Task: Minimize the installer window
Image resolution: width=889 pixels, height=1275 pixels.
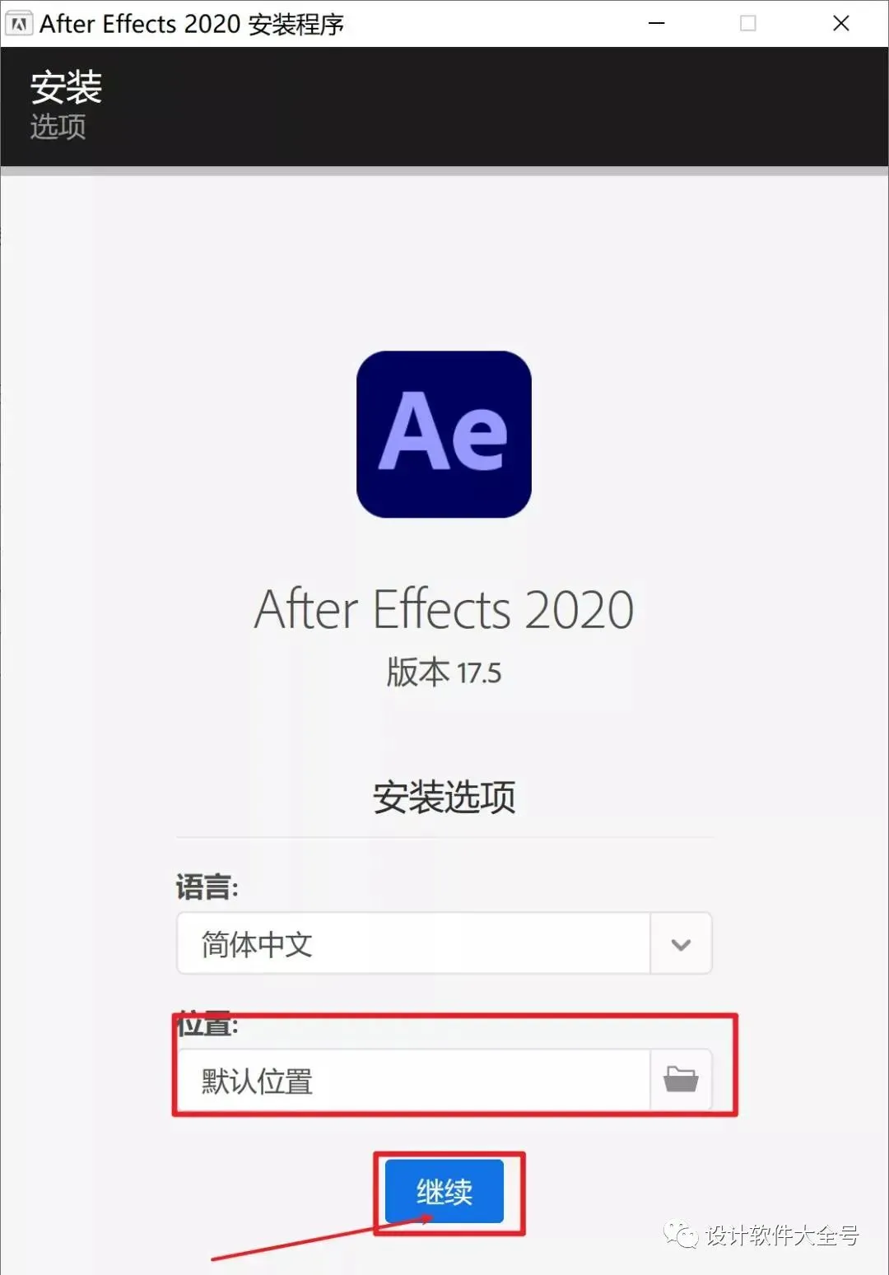Action: click(x=656, y=24)
